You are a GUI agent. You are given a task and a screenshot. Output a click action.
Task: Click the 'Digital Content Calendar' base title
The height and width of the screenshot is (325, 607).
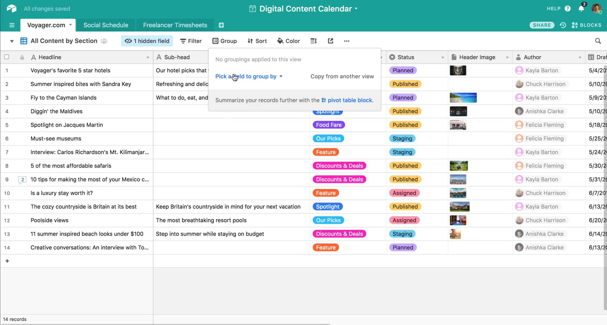[x=305, y=9]
